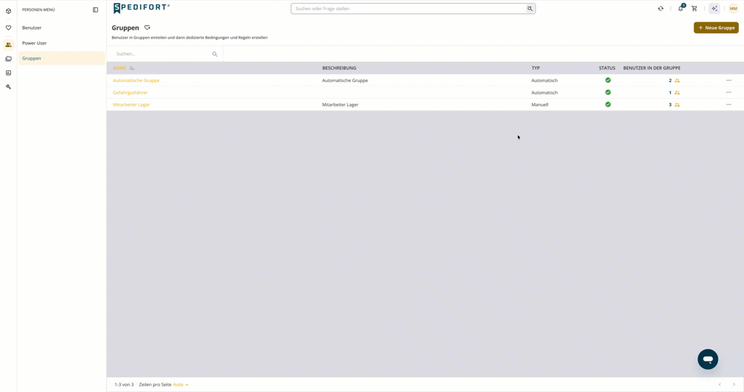Click the PERSONEN-MENÜ heading
744x392 pixels.
[x=39, y=9]
